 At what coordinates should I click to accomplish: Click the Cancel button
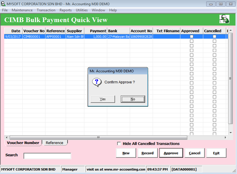click(195, 153)
